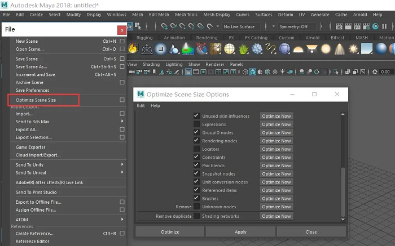
Task: Expand the Send To Unity submenu arrow
Action: [122, 164]
